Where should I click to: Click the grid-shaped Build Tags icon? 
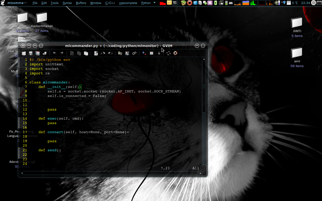pyautogui.click(x=151, y=53)
